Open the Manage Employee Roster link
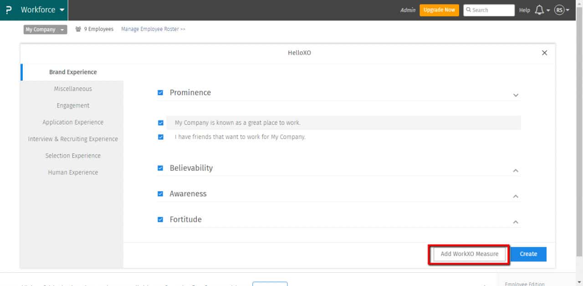The width and height of the screenshot is (583, 286). (x=153, y=29)
